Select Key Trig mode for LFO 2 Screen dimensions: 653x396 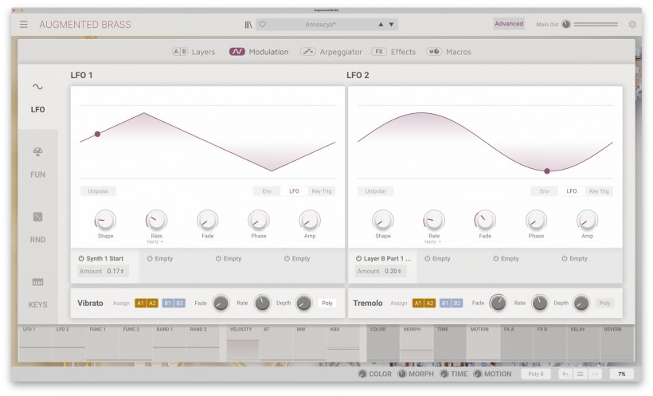[x=599, y=191]
